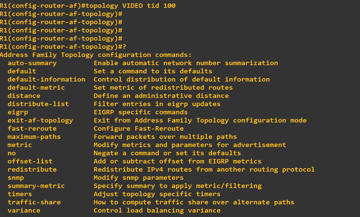Viewport: 360px width, 217px height.
Task: Click the 'topology VIDEO tid 100' command line
Action: (x=88, y=6)
